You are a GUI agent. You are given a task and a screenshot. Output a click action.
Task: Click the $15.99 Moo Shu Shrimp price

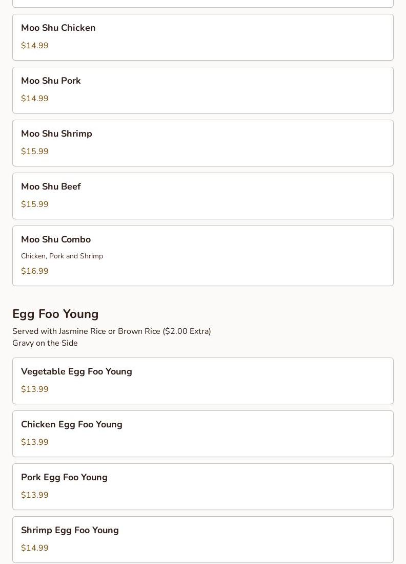tap(35, 152)
